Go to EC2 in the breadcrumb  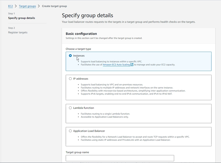pos(10,6)
